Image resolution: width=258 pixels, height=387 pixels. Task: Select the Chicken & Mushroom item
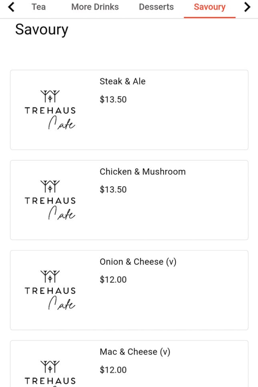(143, 171)
